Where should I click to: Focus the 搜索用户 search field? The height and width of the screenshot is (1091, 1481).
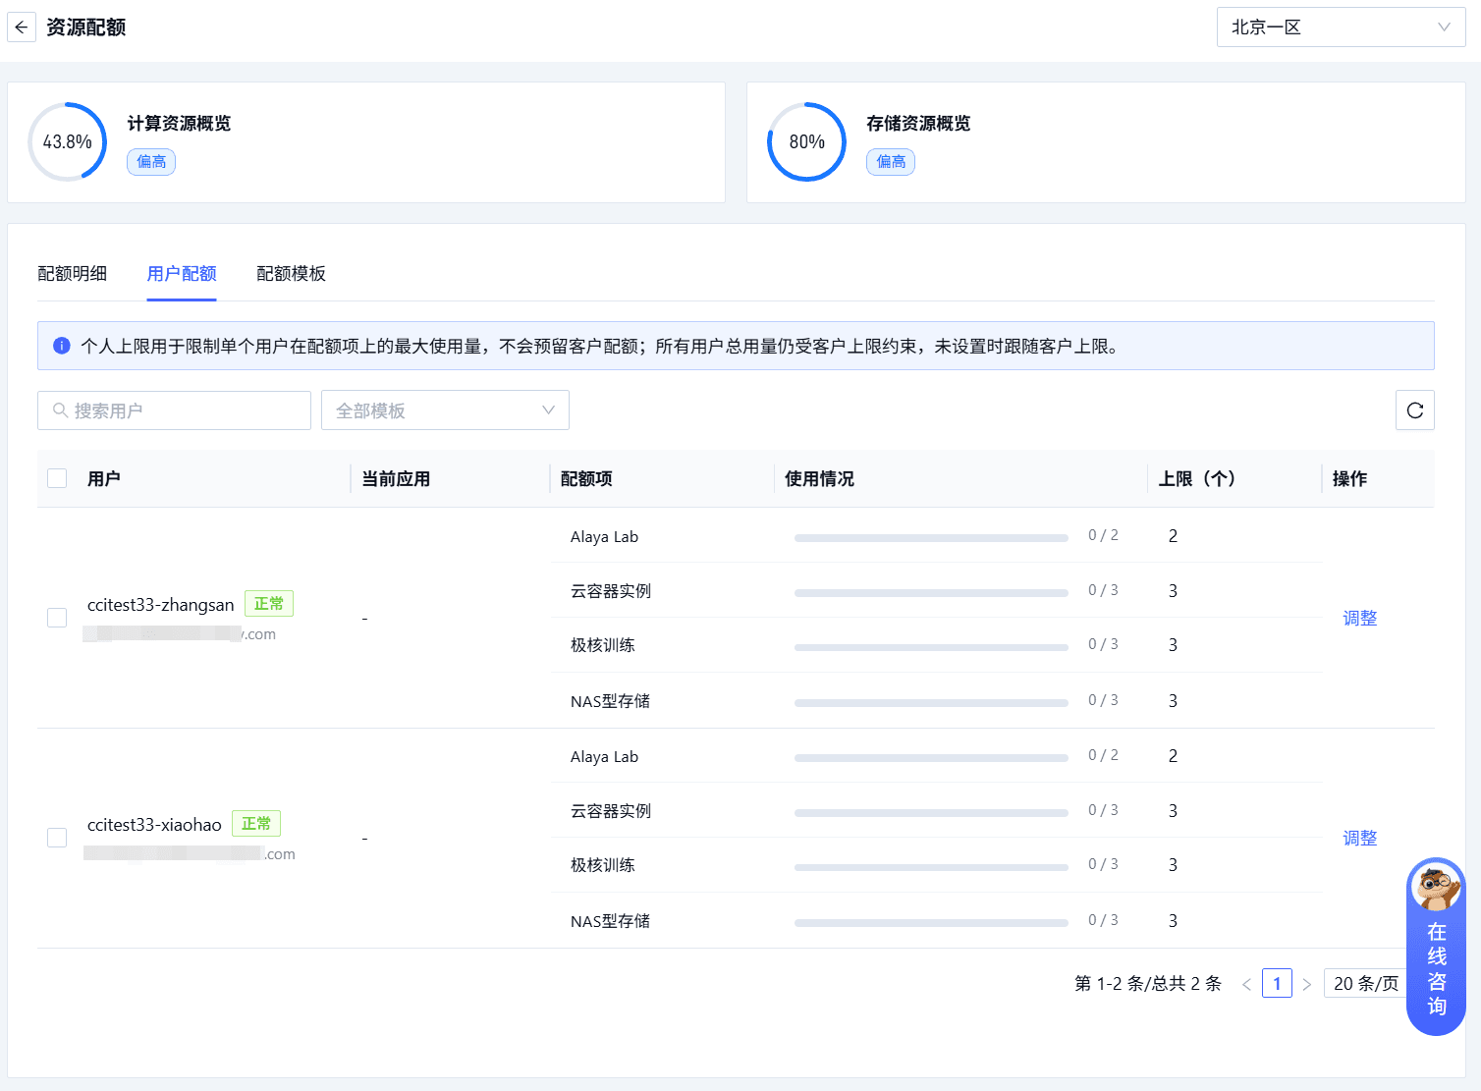(174, 410)
